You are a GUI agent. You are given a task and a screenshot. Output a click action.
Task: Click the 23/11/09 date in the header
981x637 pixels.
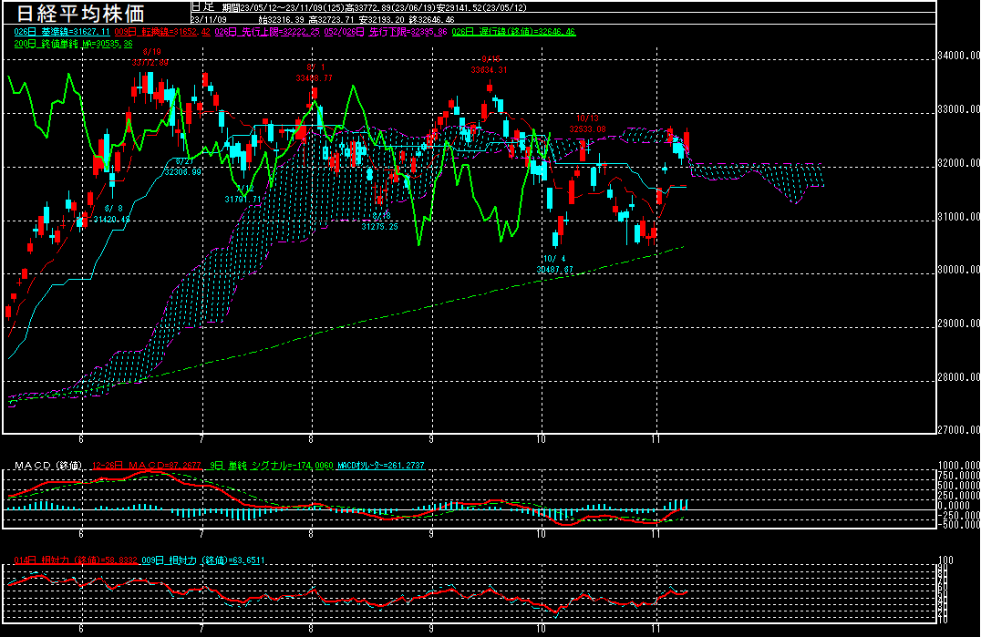210,20
